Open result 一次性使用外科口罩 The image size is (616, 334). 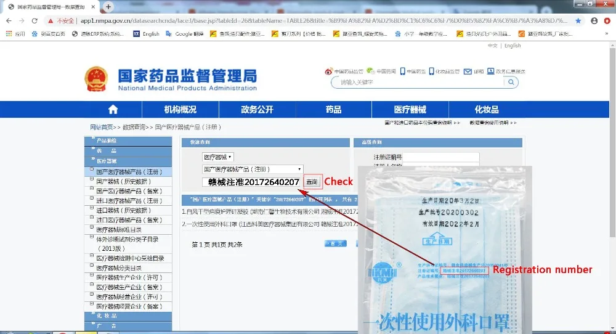(270, 224)
